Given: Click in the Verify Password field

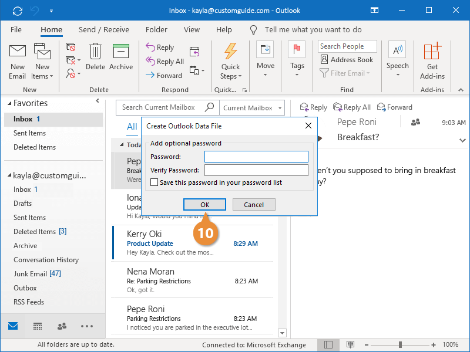Looking at the screenshot, I should click(256, 170).
